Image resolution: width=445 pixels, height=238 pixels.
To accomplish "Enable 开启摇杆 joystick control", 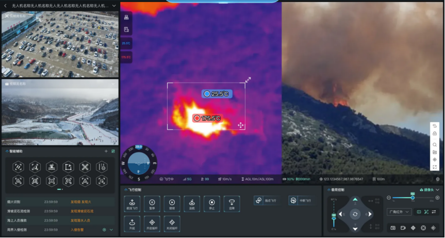I will [x=152, y=223].
